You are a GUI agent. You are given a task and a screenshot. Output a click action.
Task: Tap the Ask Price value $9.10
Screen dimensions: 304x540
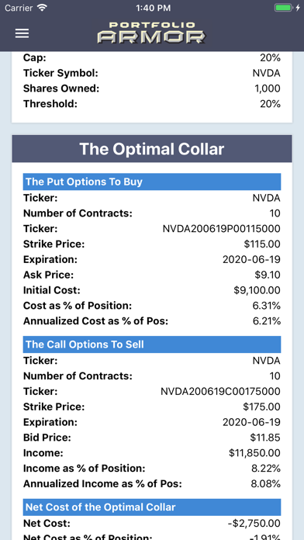(x=268, y=275)
